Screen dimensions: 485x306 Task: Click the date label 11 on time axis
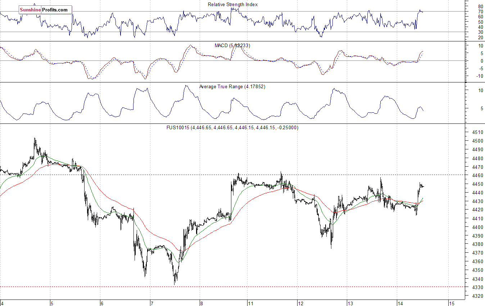[250, 303]
